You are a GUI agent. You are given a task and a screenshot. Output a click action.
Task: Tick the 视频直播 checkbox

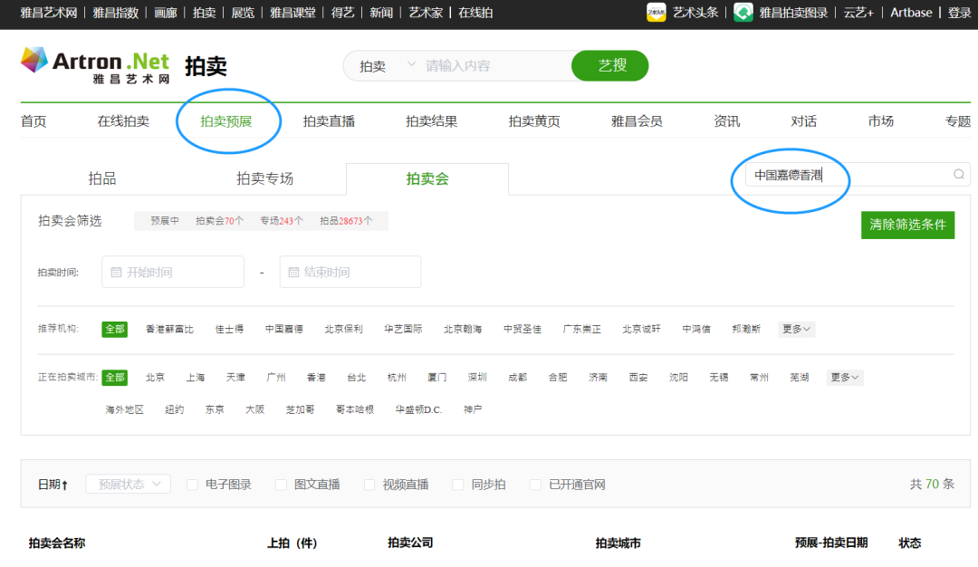pos(369,485)
